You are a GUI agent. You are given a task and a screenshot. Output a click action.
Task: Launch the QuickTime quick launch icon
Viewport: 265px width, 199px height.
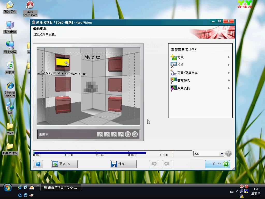20,195
